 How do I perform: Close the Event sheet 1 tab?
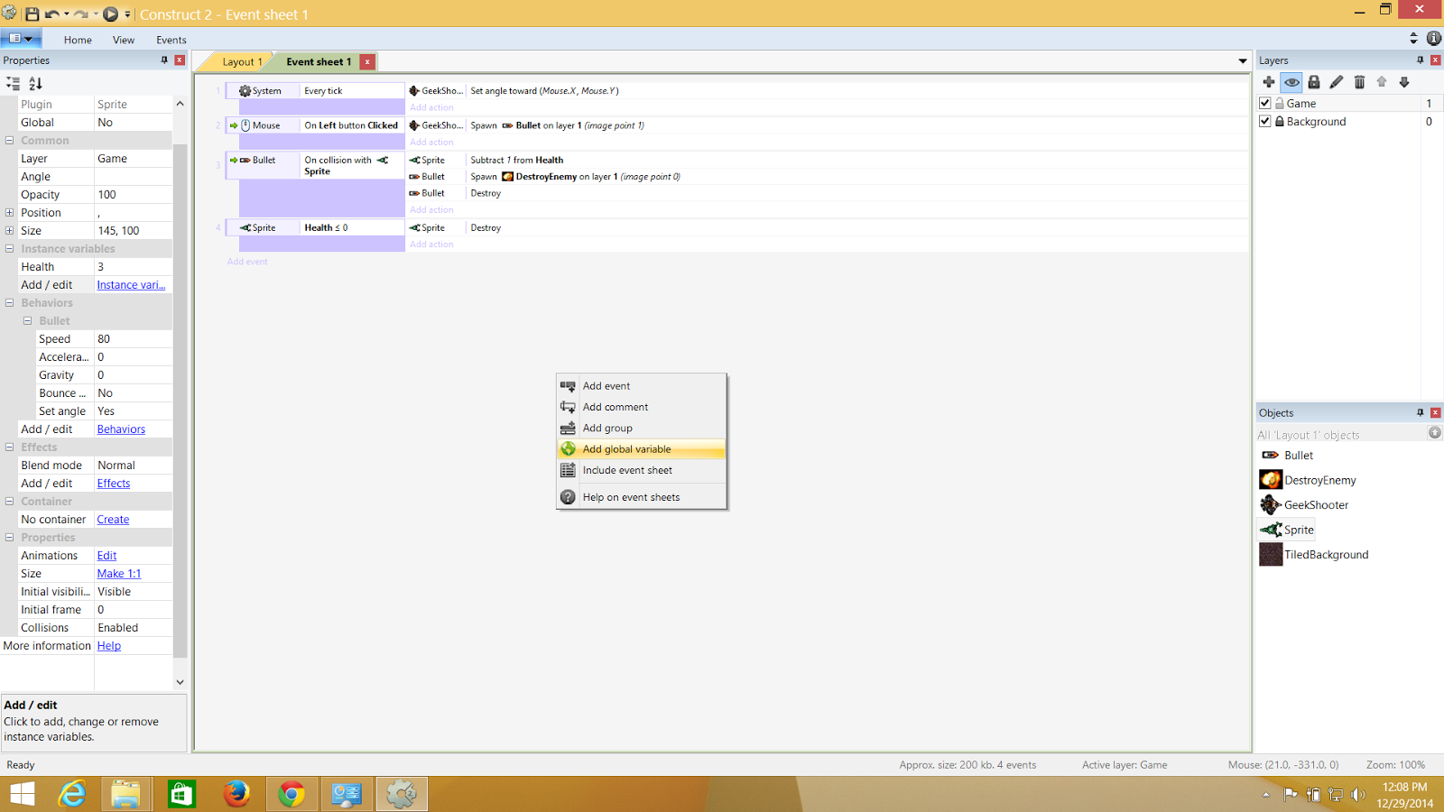[x=367, y=61]
